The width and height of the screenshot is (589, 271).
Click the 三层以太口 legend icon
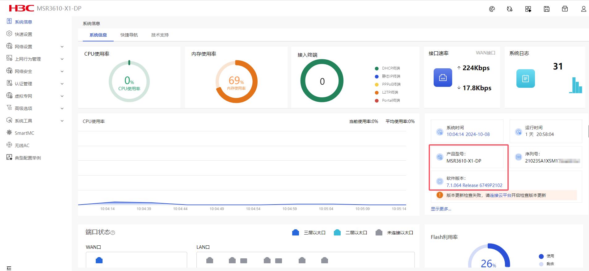[x=296, y=233]
